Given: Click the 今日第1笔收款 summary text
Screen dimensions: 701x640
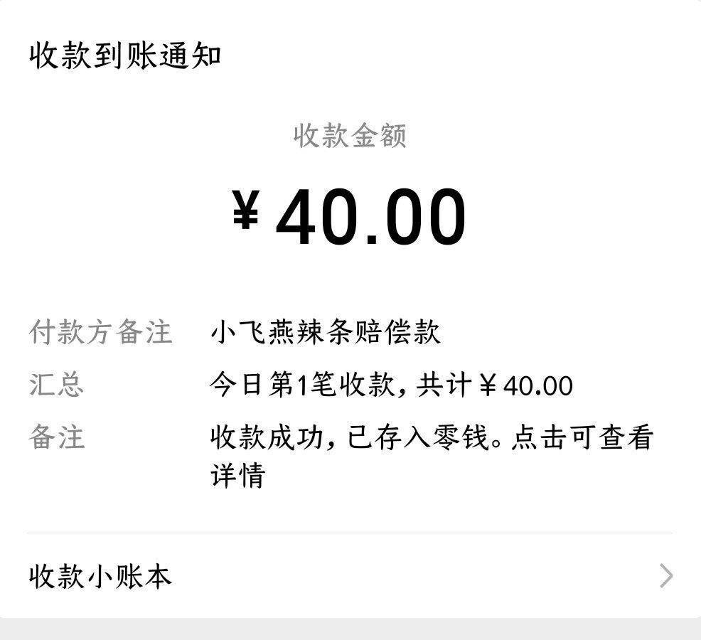Looking at the screenshot, I should [301, 385].
